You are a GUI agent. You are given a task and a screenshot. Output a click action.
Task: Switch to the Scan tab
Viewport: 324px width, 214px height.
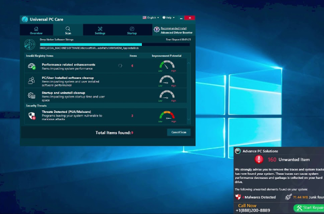68,30
